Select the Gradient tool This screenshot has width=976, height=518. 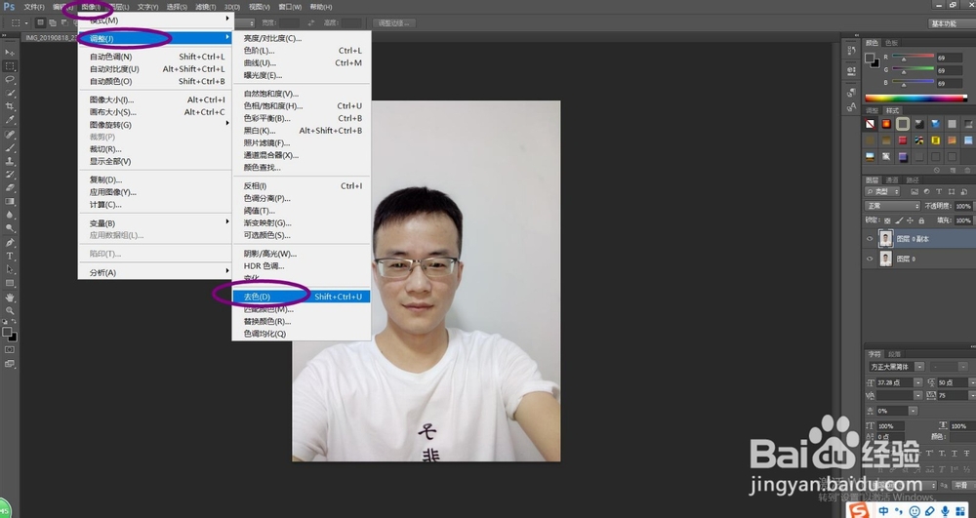[10, 202]
